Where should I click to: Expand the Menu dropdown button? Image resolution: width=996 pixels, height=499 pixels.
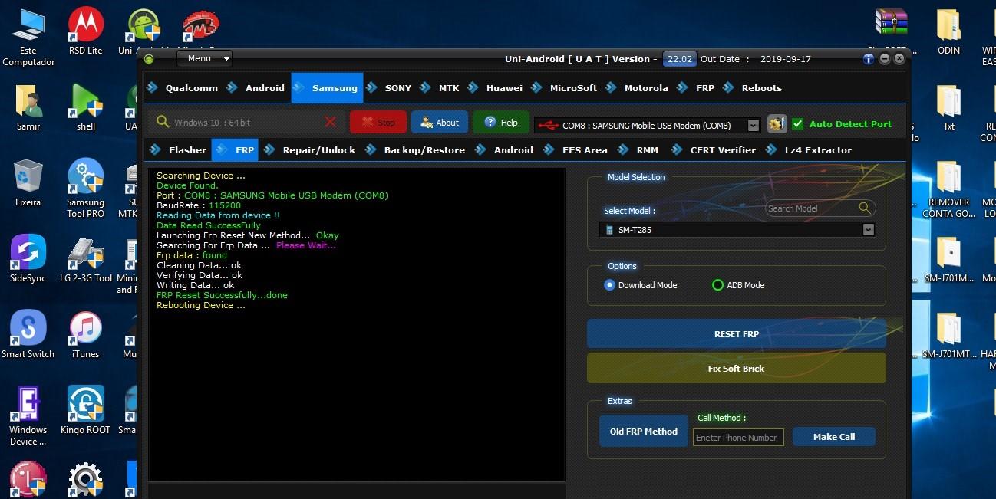(x=204, y=58)
